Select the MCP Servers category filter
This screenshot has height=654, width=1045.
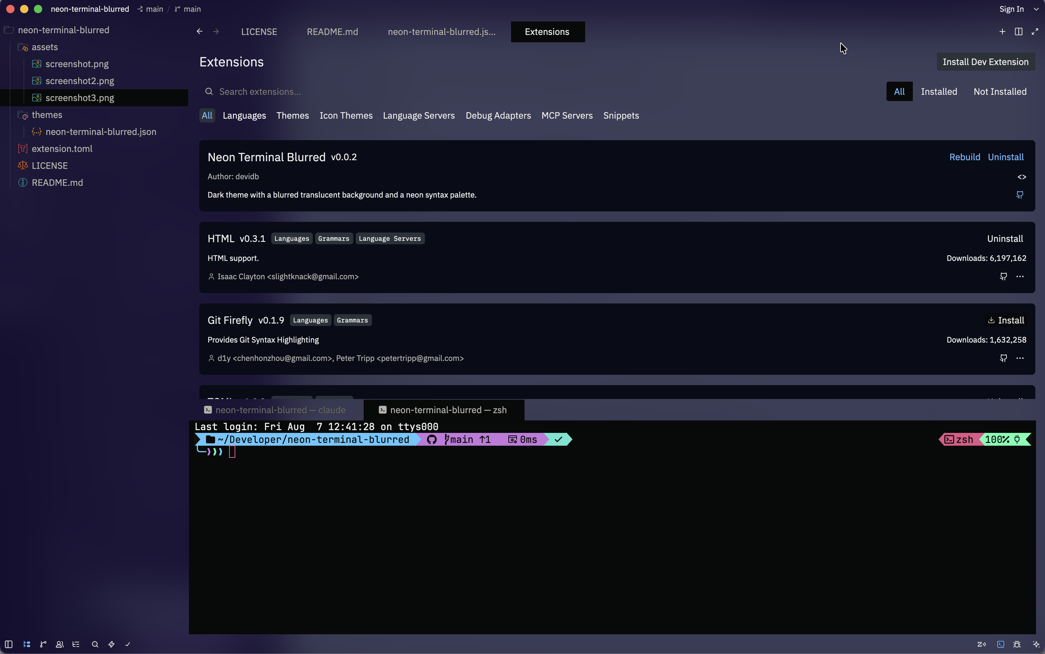pos(567,116)
